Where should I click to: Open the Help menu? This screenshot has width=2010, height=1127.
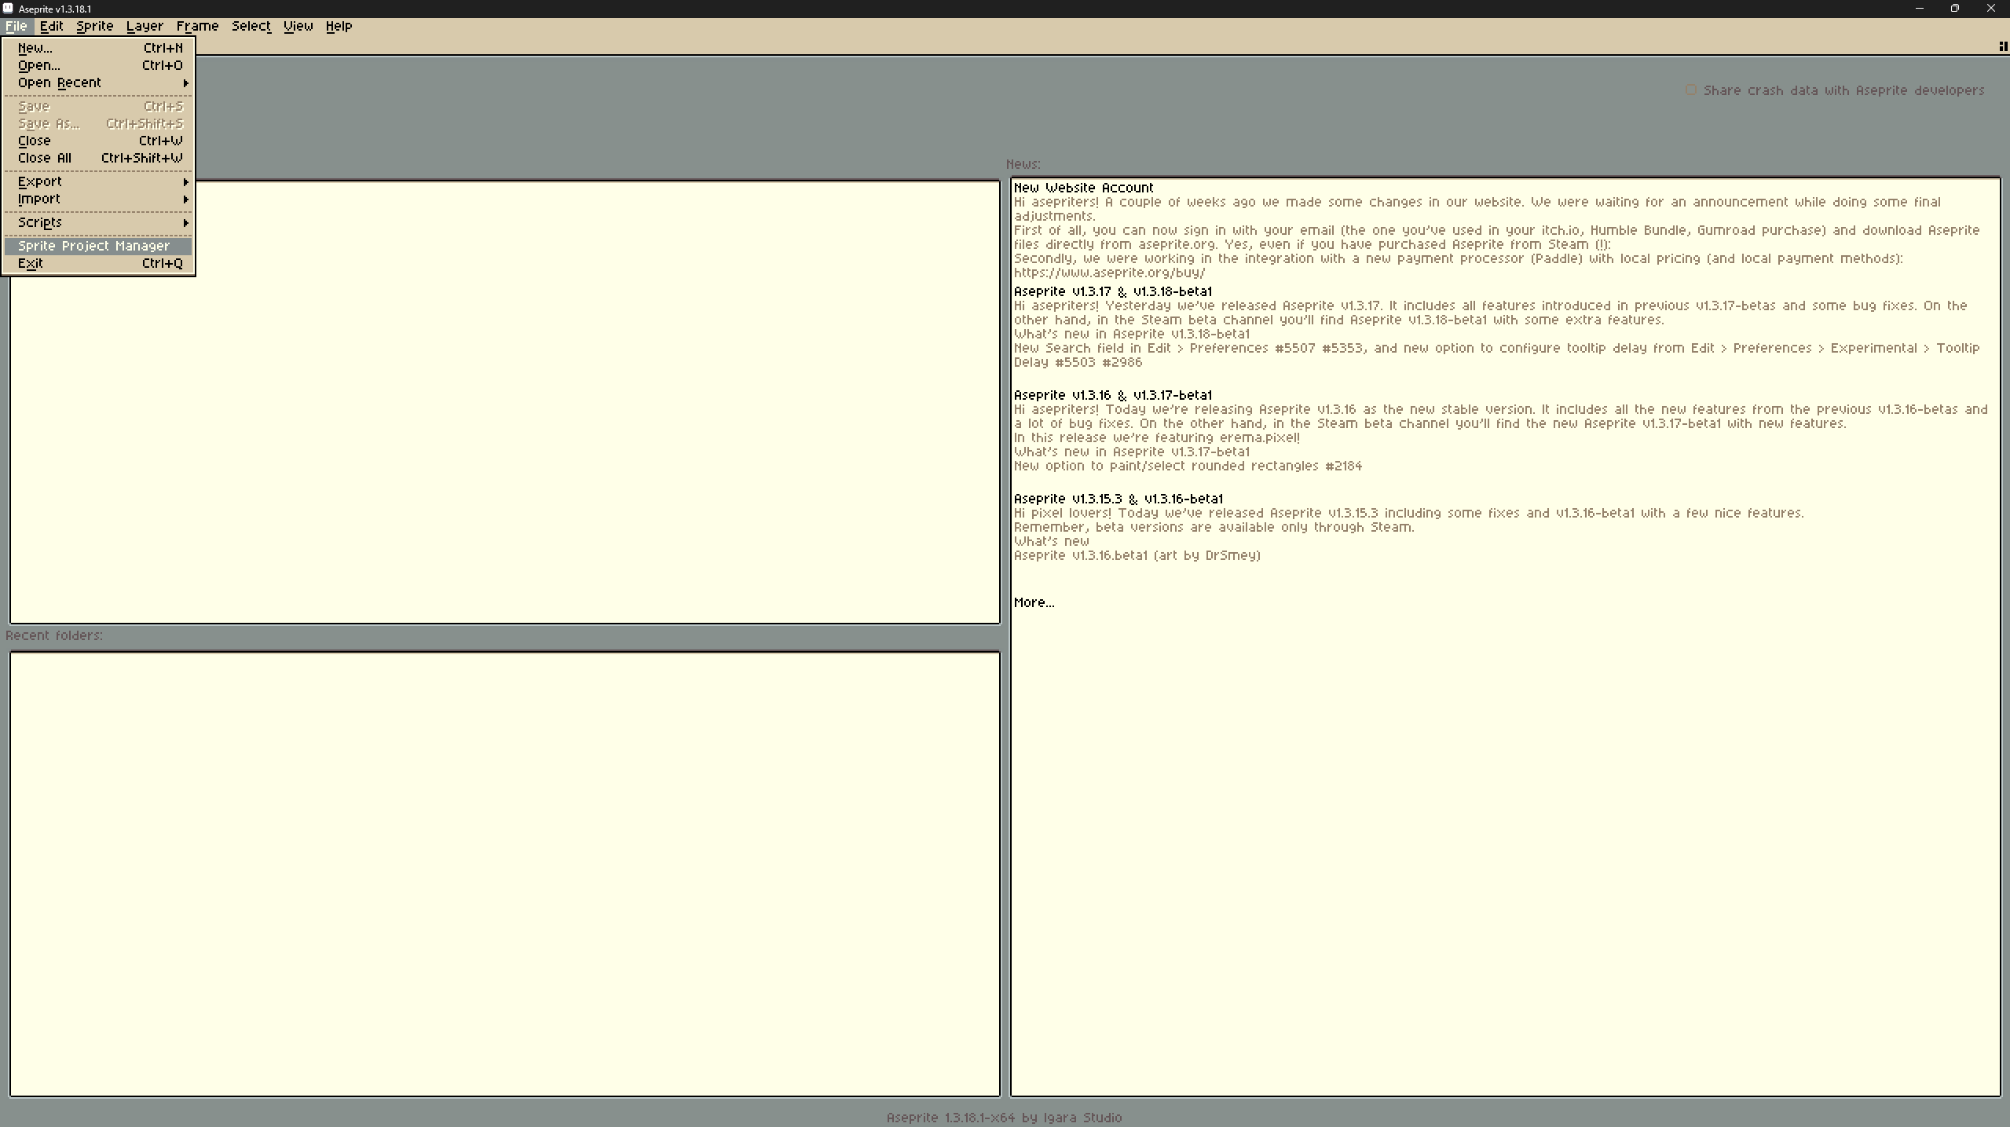pos(339,26)
